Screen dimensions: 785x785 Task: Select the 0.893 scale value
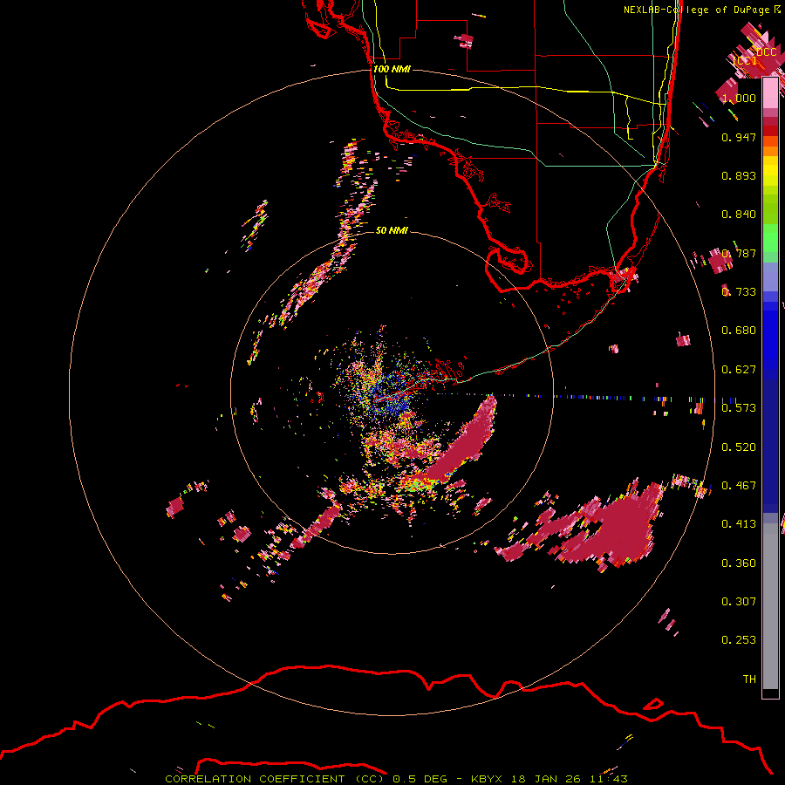pyautogui.click(x=739, y=175)
